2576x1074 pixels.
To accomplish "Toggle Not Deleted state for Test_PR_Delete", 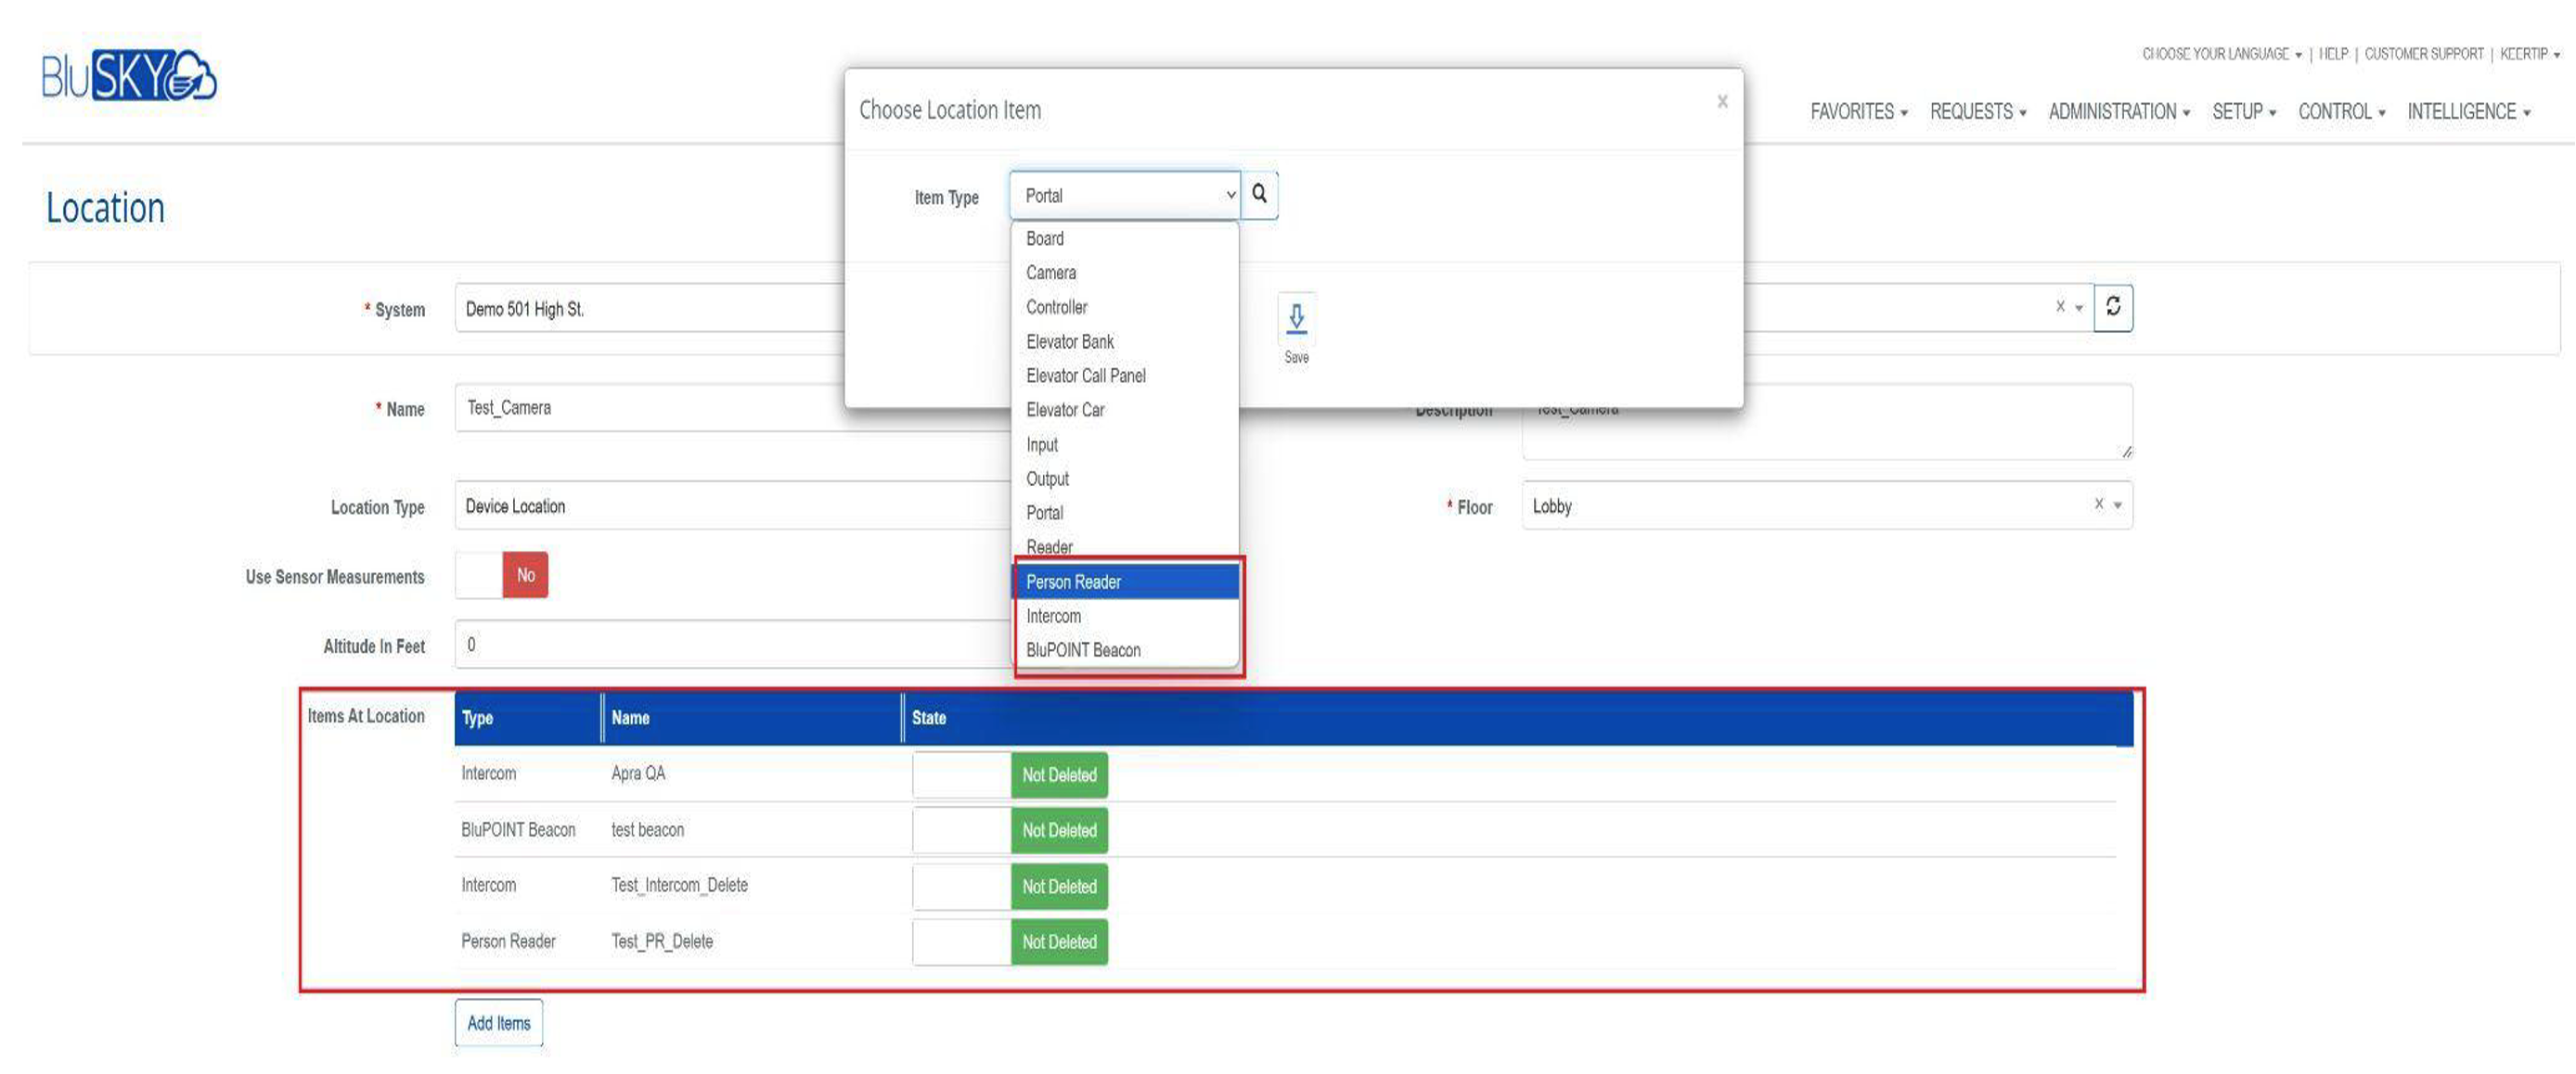I will [1010, 942].
